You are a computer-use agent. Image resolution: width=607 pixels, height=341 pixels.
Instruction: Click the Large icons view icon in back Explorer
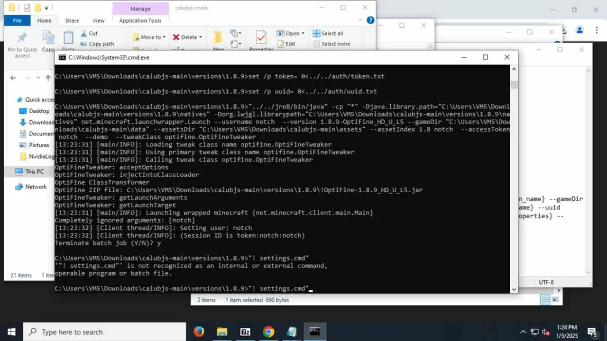pyautogui.click(x=555, y=300)
